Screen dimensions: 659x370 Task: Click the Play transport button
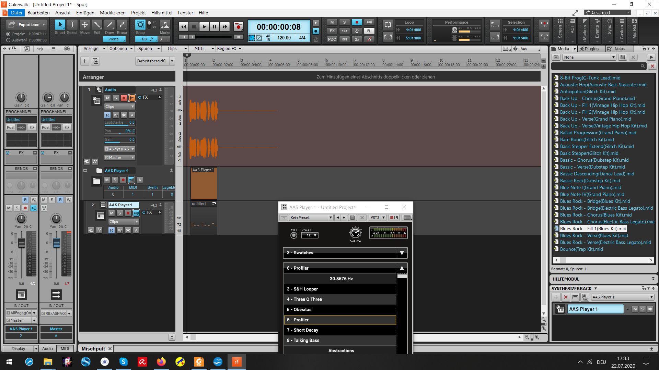click(x=204, y=27)
